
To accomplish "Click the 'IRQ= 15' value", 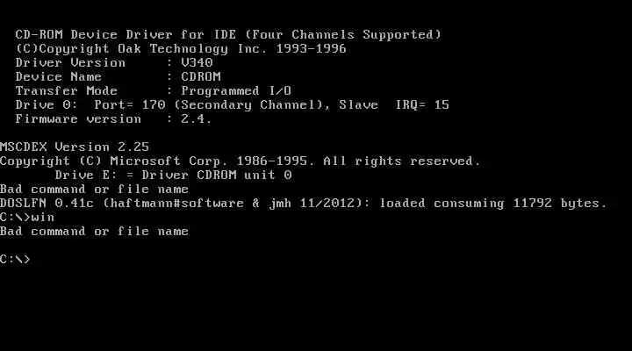I will tap(422, 104).
